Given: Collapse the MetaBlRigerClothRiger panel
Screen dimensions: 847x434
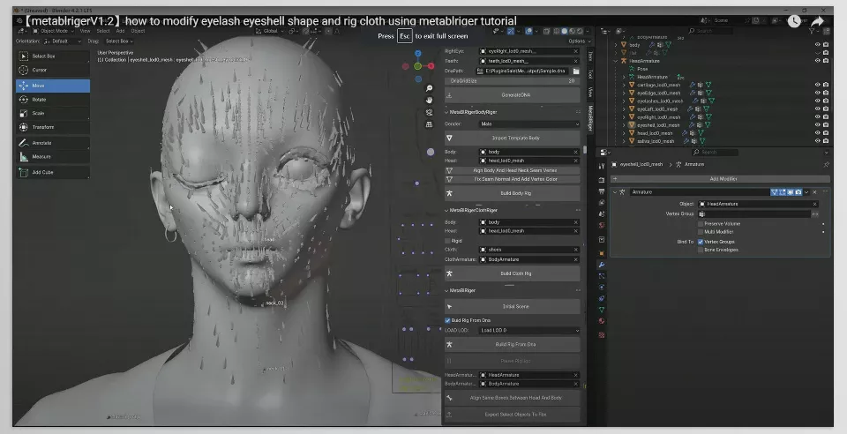Looking at the screenshot, I should pyautogui.click(x=446, y=210).
